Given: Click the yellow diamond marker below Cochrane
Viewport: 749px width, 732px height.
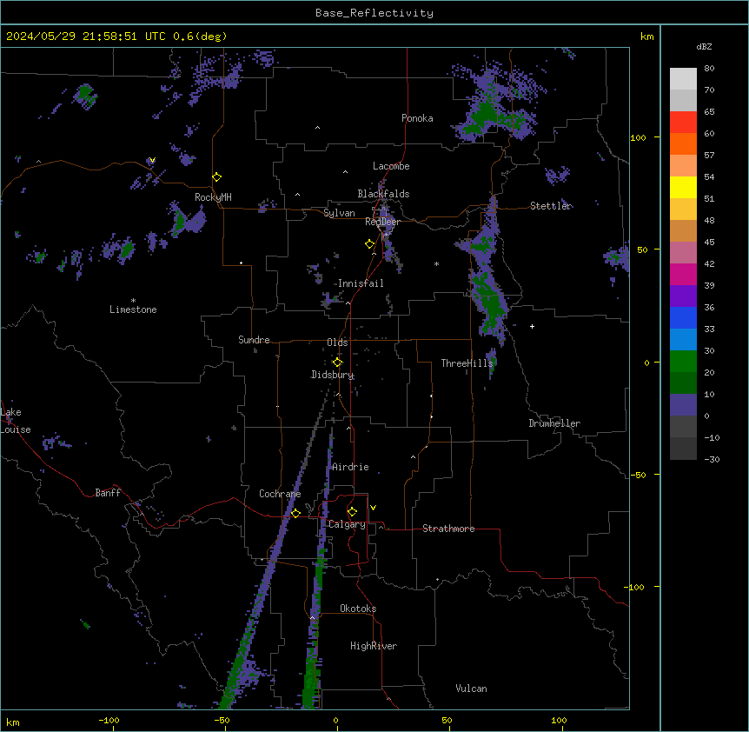Looking at the screenshot, I should 295,513.
